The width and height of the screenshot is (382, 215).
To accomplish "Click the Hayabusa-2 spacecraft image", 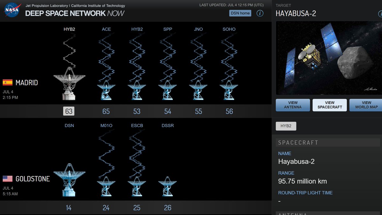I will click(329, 58).
